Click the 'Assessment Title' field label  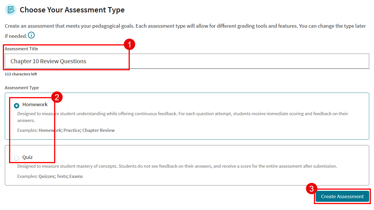click(x=21, y=49)
